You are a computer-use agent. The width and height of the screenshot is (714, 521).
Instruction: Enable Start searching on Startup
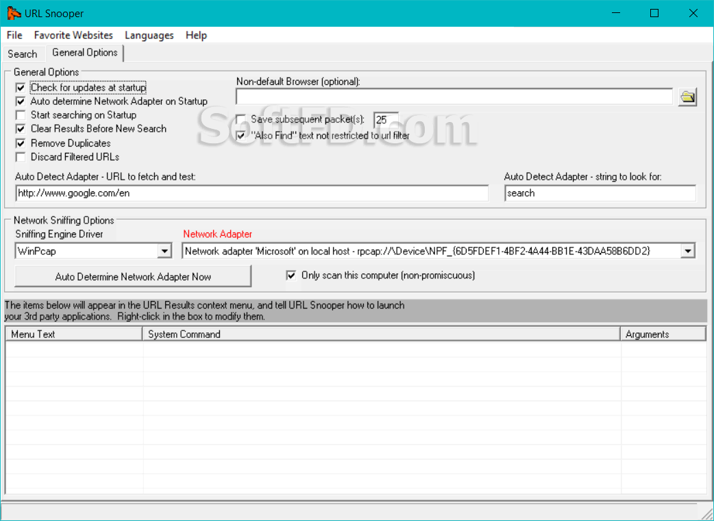(21, 114)
